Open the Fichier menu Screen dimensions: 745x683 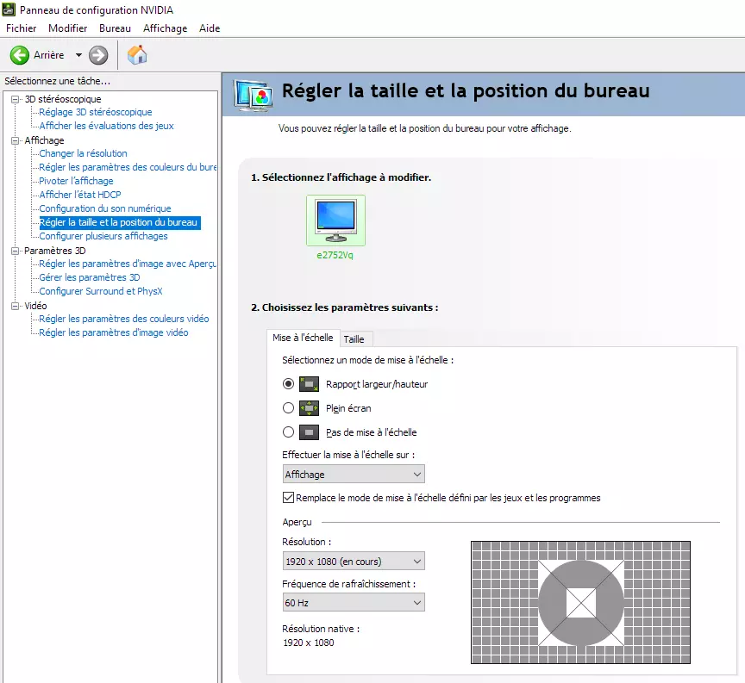coord(21,28)
